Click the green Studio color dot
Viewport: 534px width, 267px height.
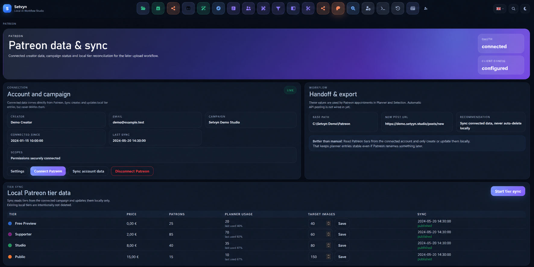[10, 245]
